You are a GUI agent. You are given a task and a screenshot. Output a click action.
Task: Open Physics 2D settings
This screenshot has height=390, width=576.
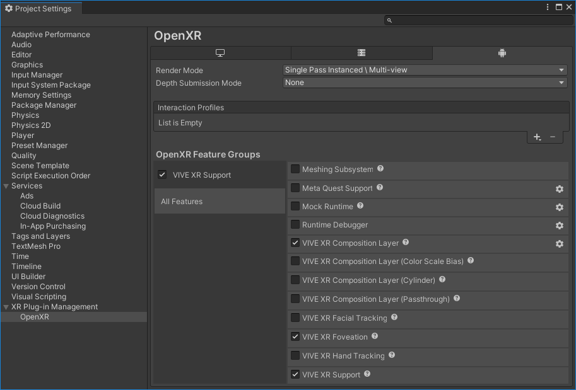tap(31, 125)
